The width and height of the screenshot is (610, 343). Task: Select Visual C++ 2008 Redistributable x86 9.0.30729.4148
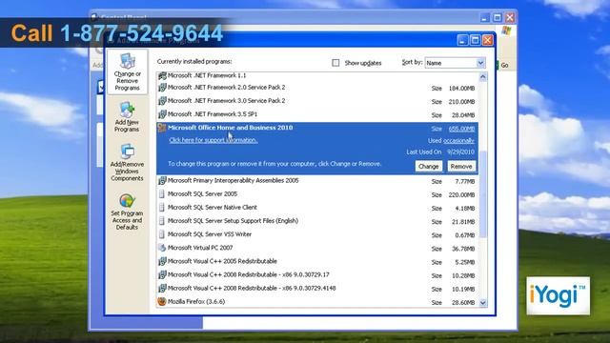pyautogui.click(x=252, y=289)
